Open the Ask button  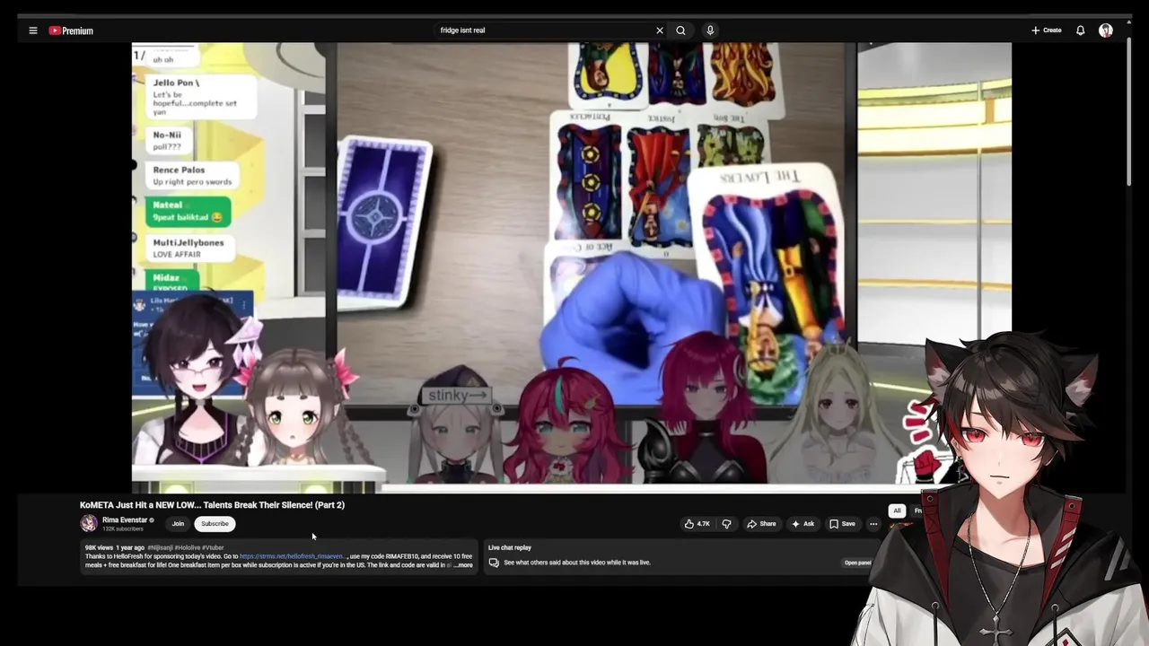(803, 524)
